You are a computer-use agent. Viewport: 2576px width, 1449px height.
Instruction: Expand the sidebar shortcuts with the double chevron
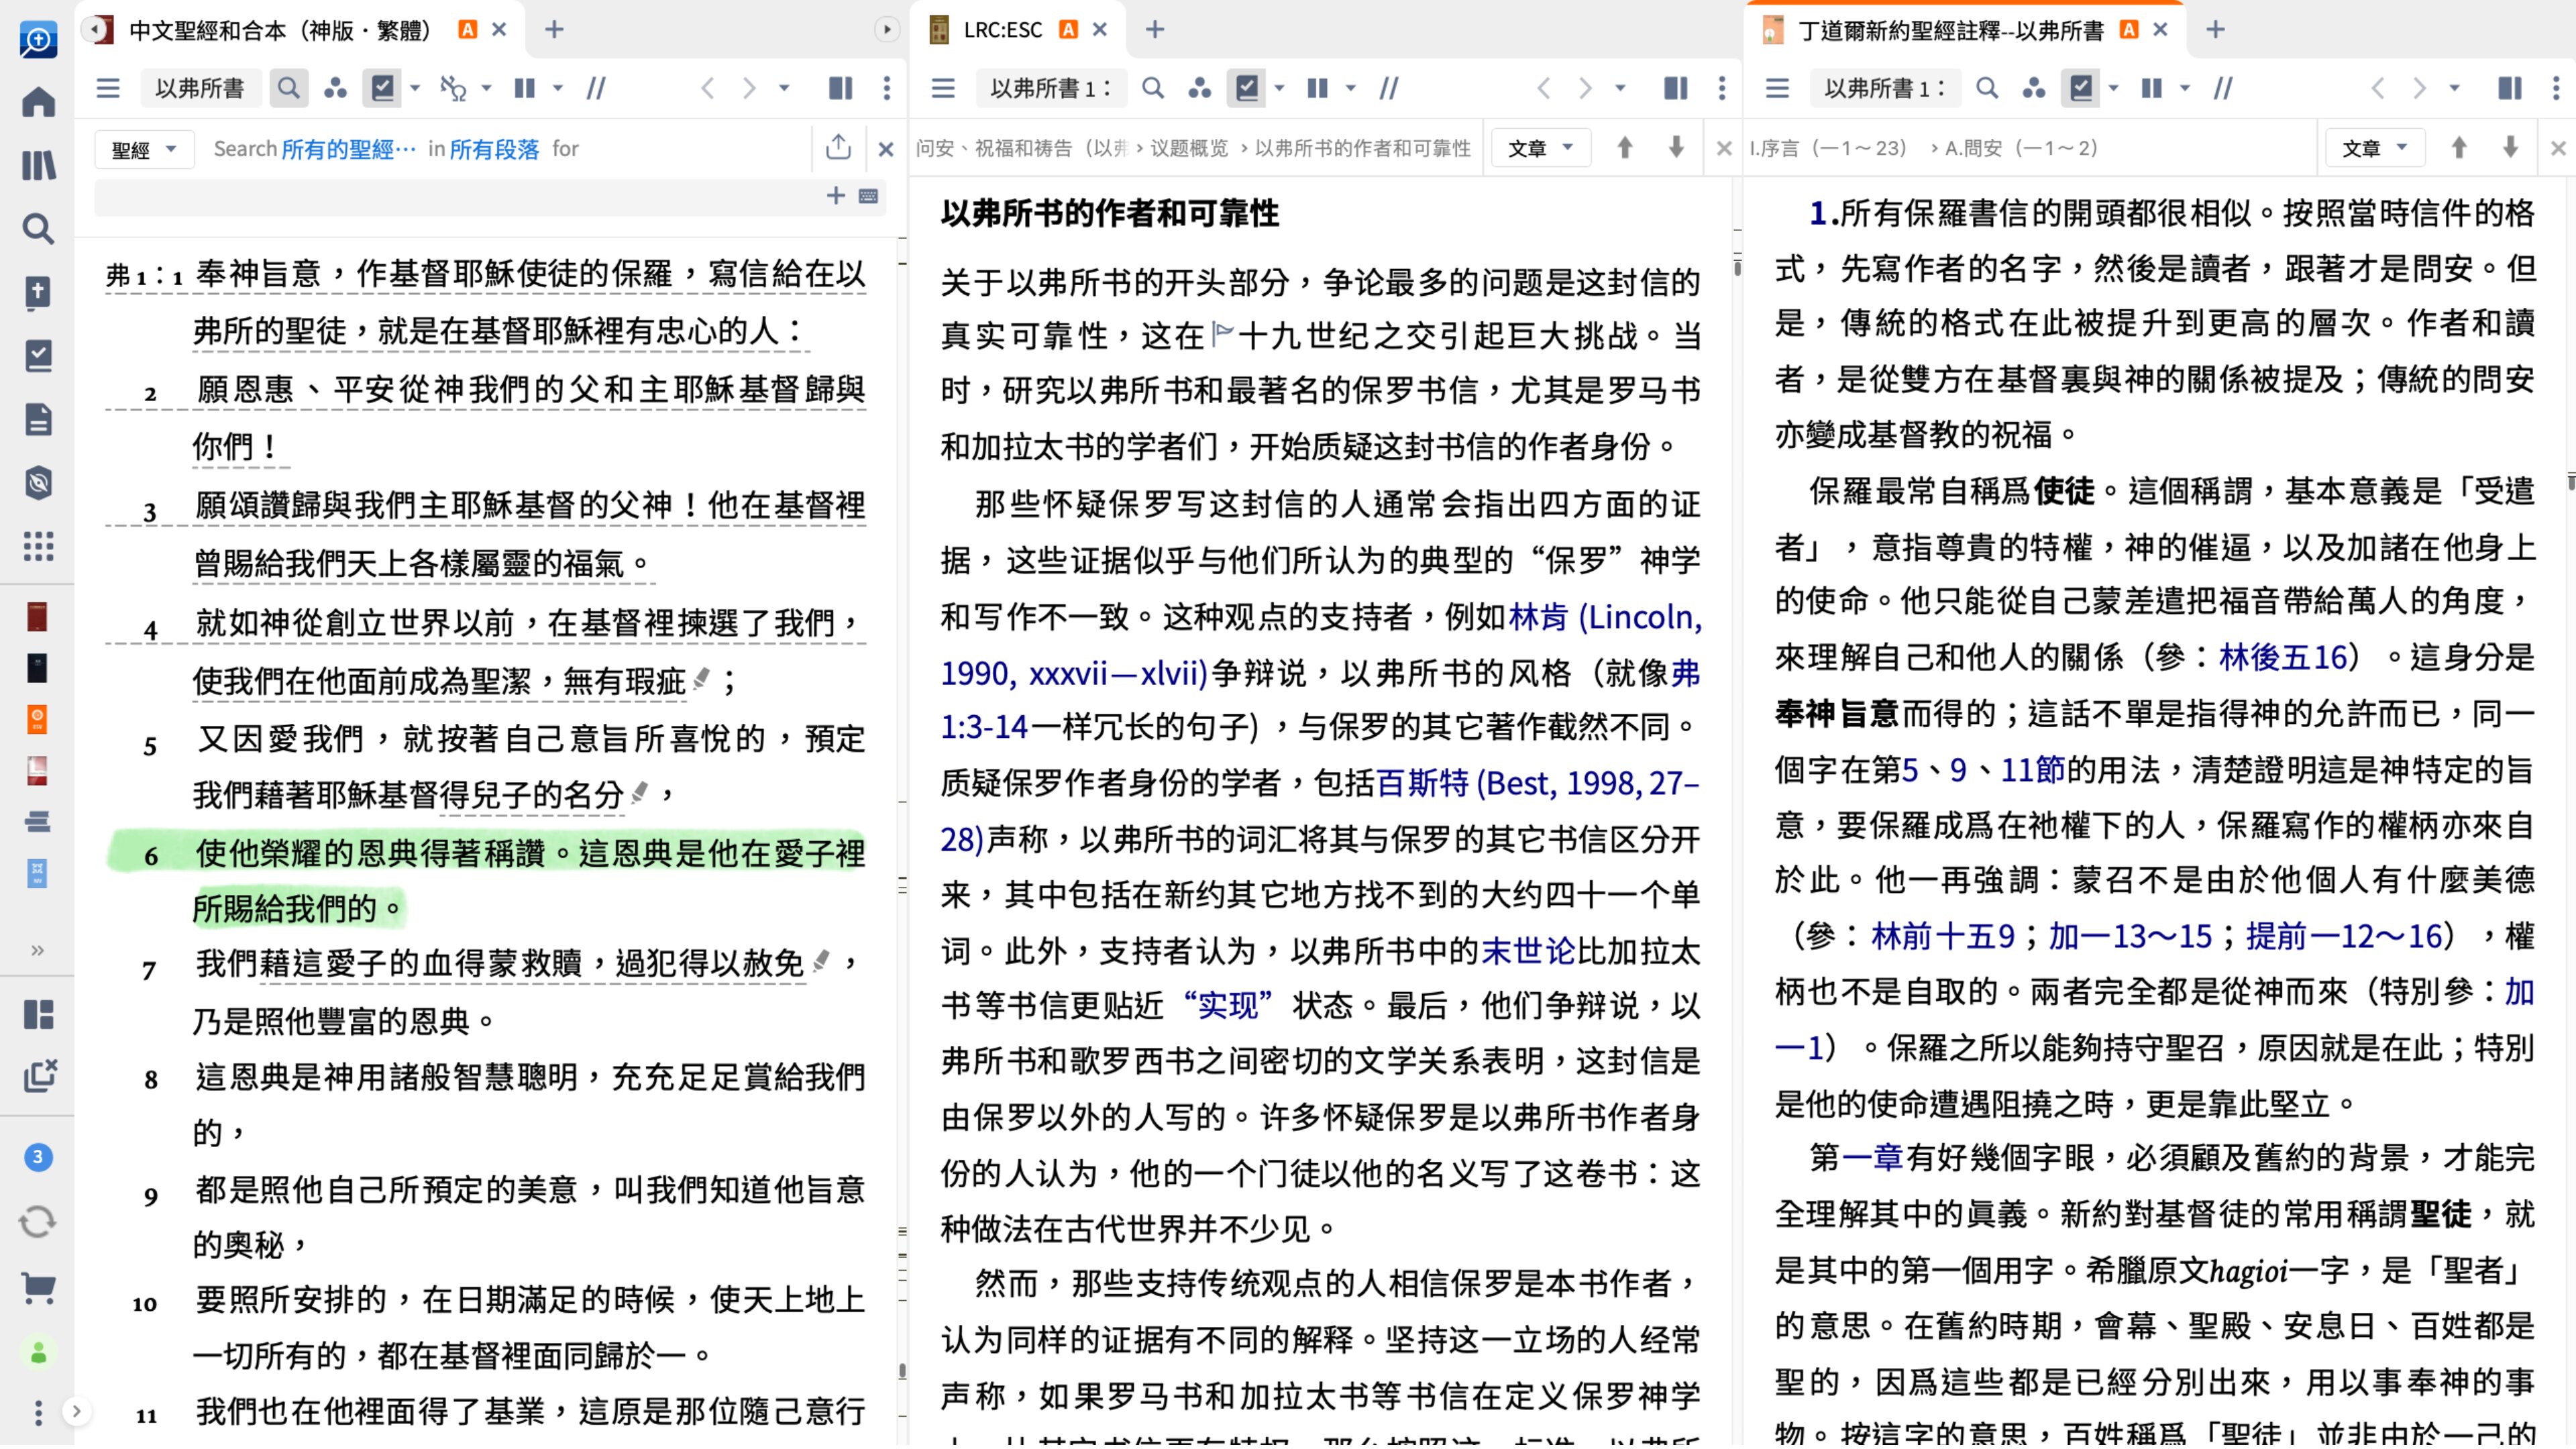(x=38, y=950)
